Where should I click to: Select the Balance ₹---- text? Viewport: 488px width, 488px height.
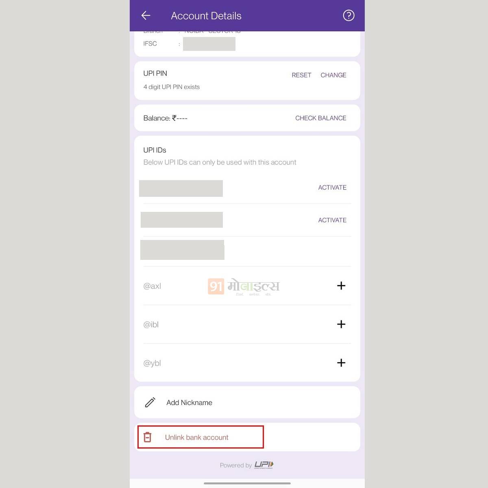(x=165, y=118)
